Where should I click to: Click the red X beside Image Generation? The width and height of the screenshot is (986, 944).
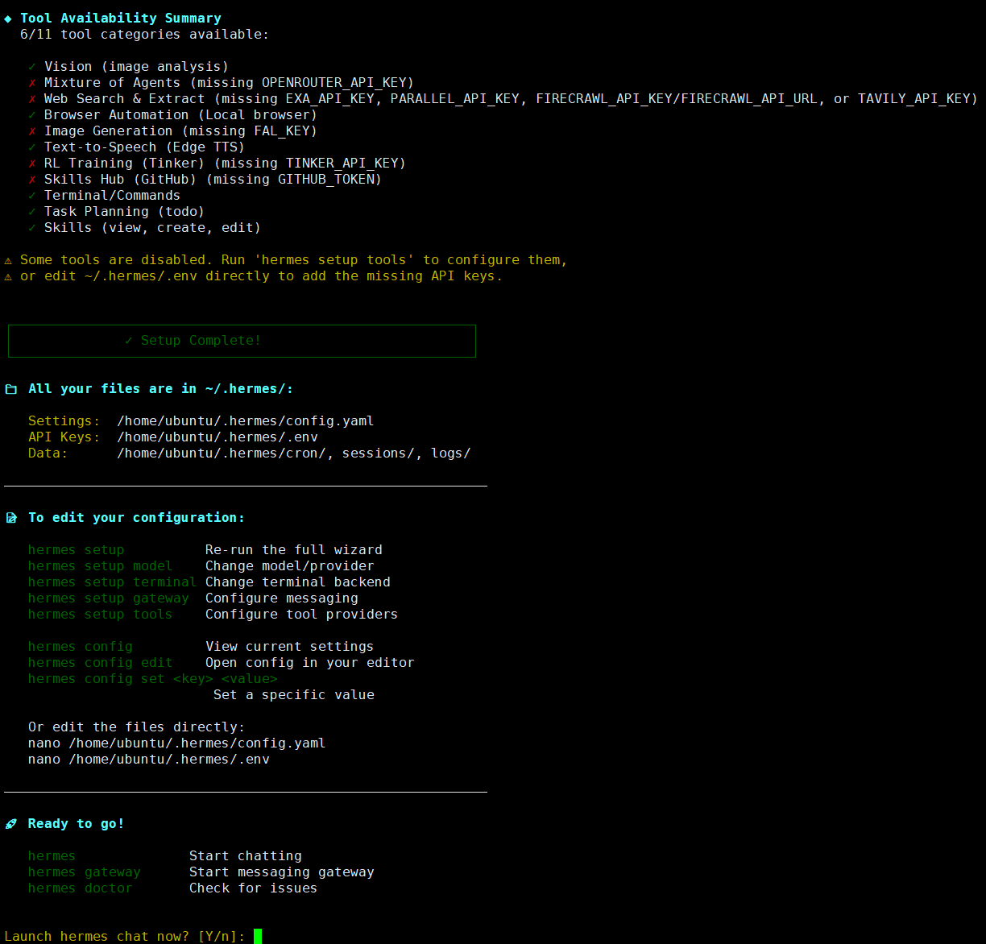[32, 131]
